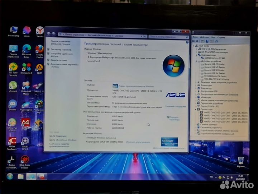Click Индекс производительности Windows link
258x194 pixels.
[x=136, y=86]
